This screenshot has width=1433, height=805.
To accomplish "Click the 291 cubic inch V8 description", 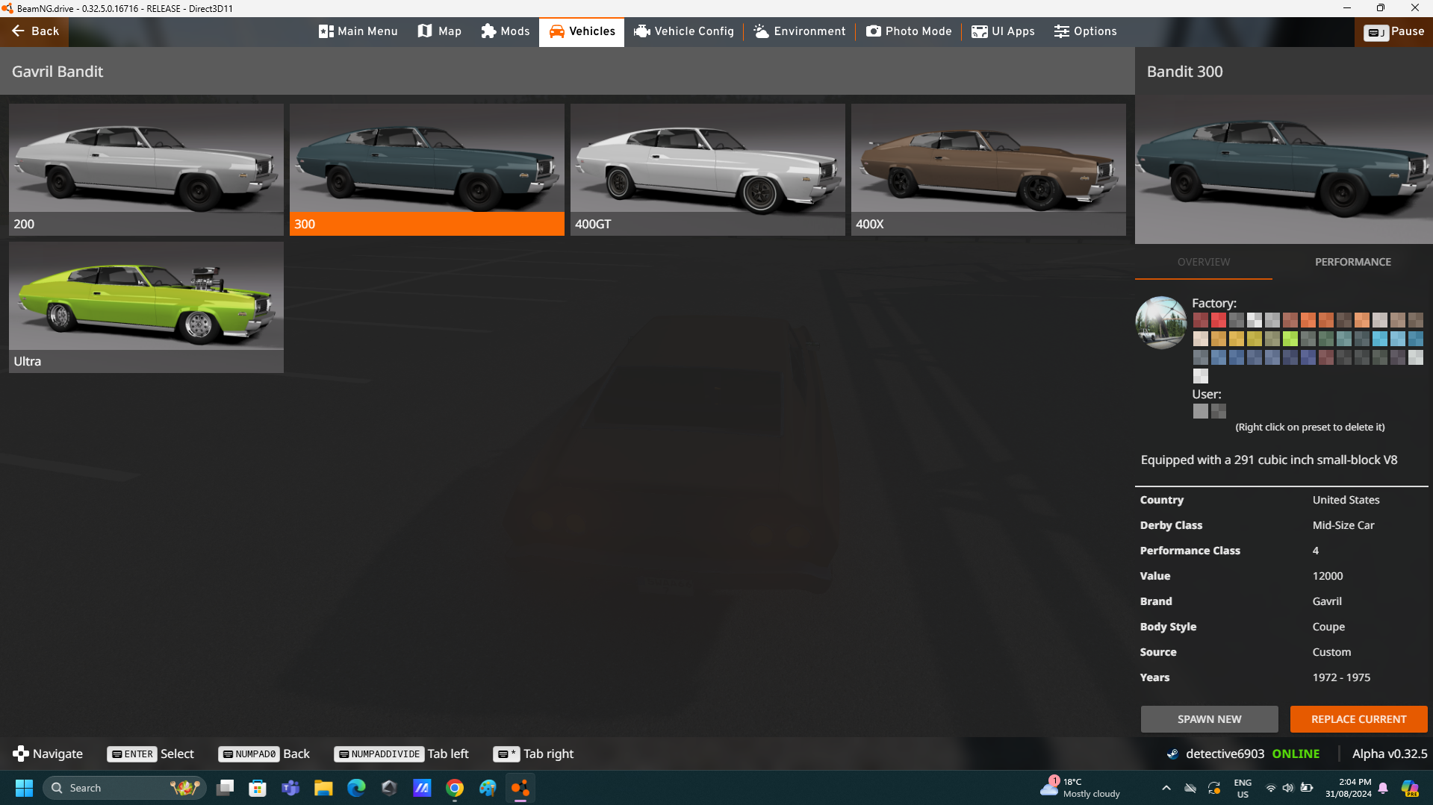I will click(x=1269, y=460).
